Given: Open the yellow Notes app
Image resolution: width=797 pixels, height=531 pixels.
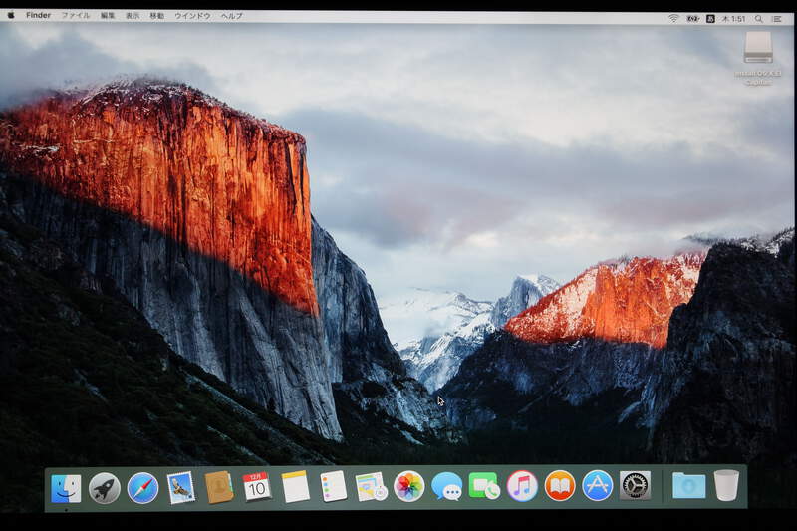Looking at the screenshot, I should [295, 487].
